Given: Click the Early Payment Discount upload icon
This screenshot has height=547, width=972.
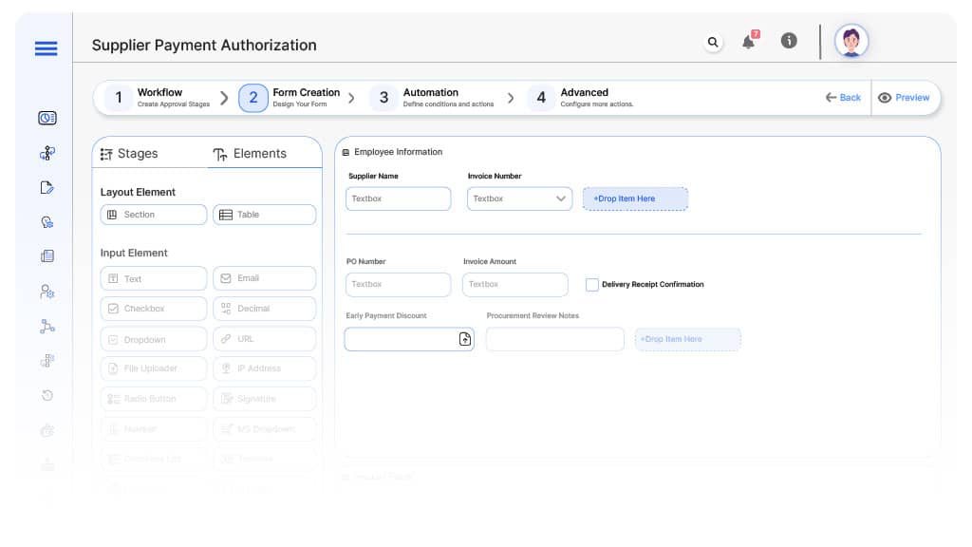Looking at the screenshot, I should click(465, 339).
